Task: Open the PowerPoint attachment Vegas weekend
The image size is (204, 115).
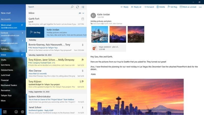Action: 109,48
